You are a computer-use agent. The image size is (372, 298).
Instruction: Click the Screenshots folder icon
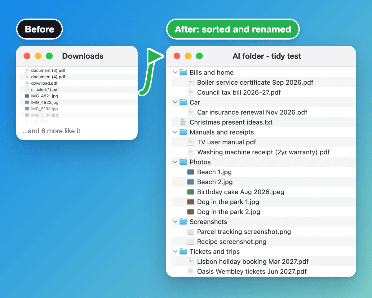[183, 222]
